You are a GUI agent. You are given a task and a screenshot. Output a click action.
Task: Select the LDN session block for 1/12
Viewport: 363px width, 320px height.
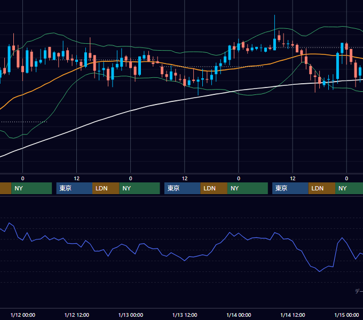point(106,188)
